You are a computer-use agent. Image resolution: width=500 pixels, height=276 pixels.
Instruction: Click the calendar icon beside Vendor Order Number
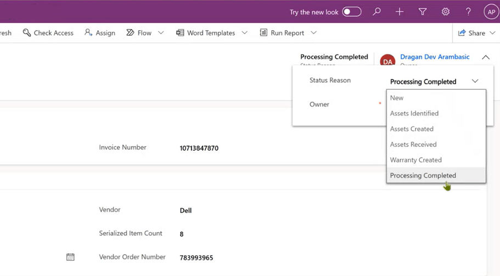tap(70, 257)
